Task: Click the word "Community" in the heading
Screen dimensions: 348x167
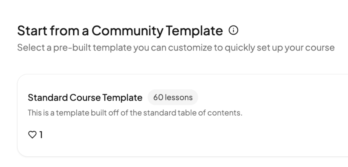Action: 128,31
